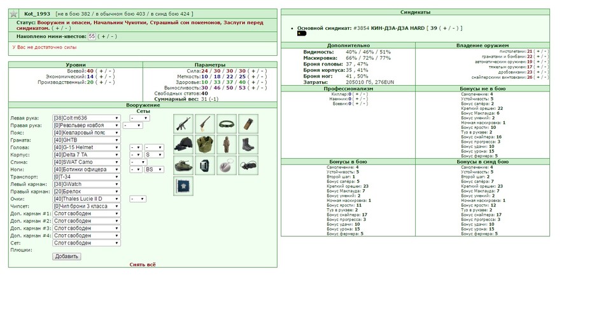Open the modifier dropdown beside Спина
The height and width of the screenshot is (332, 592).
pos(137,162)
